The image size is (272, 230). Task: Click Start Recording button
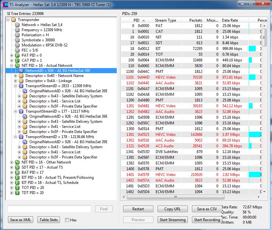207,220
